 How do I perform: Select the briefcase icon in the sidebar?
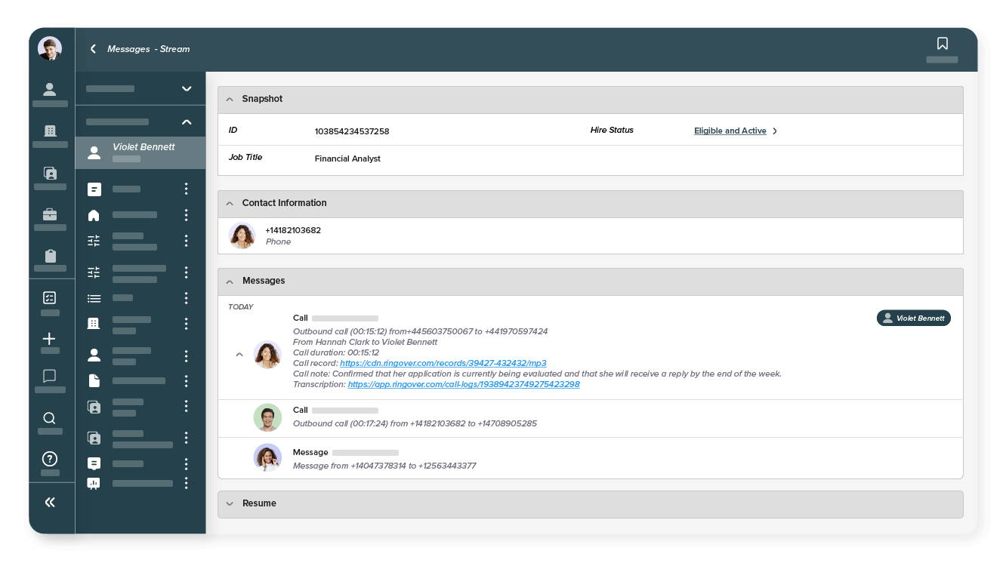pos(49,214)
